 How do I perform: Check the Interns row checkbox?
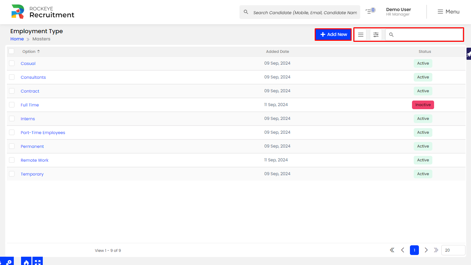(12, 119)
